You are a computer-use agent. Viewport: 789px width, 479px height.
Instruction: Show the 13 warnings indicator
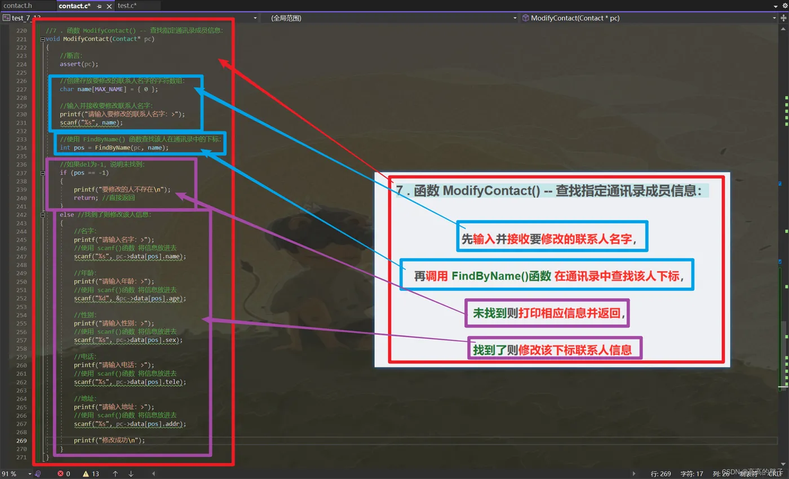click(x=91, y=474)
